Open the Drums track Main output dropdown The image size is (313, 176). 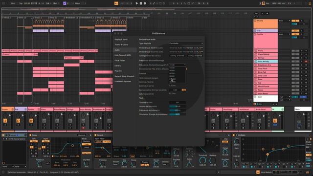[x=284, y=21]
